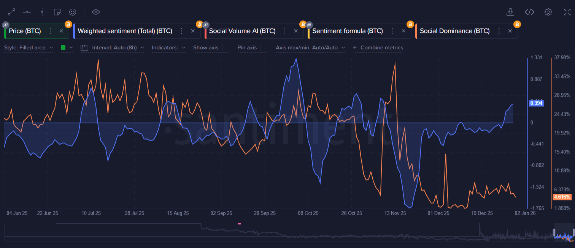
Task: Click the green color swatch
Action: point(64,47)
